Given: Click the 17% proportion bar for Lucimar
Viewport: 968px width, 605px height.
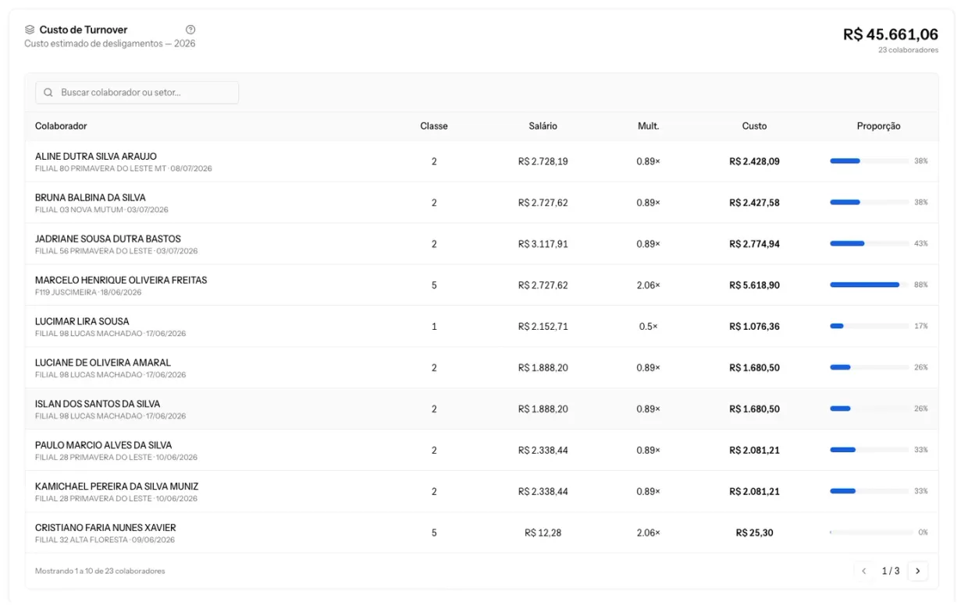Looking at the screenshot, I should pyautogui.click(x=871, y=326).
